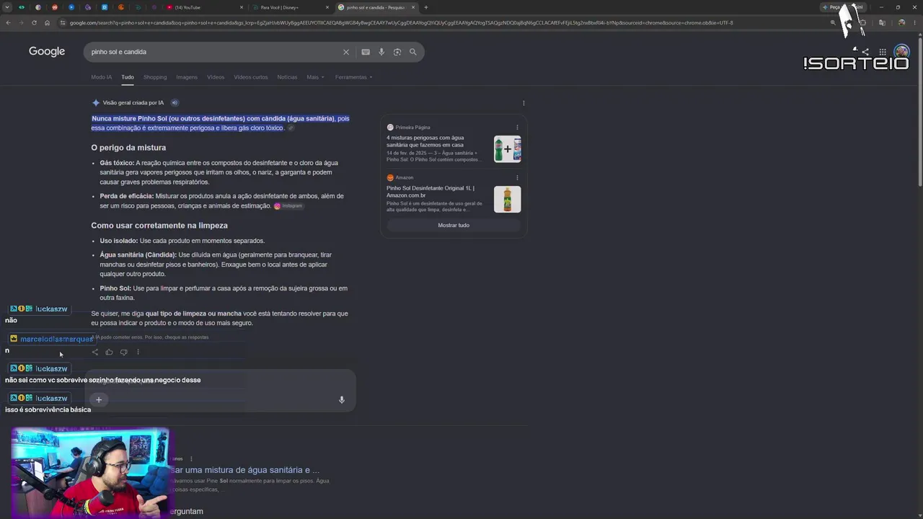The image size is (923, 519).
Task: Like the AI overview with thumbs up
Action: (110, 352)
